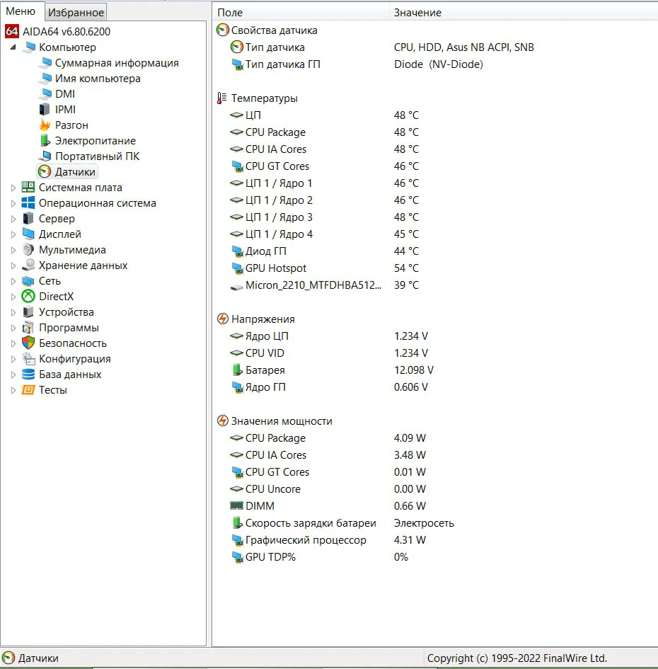Expand the Операционная система node arrow

pyautogui.click(x=13, y=203)
